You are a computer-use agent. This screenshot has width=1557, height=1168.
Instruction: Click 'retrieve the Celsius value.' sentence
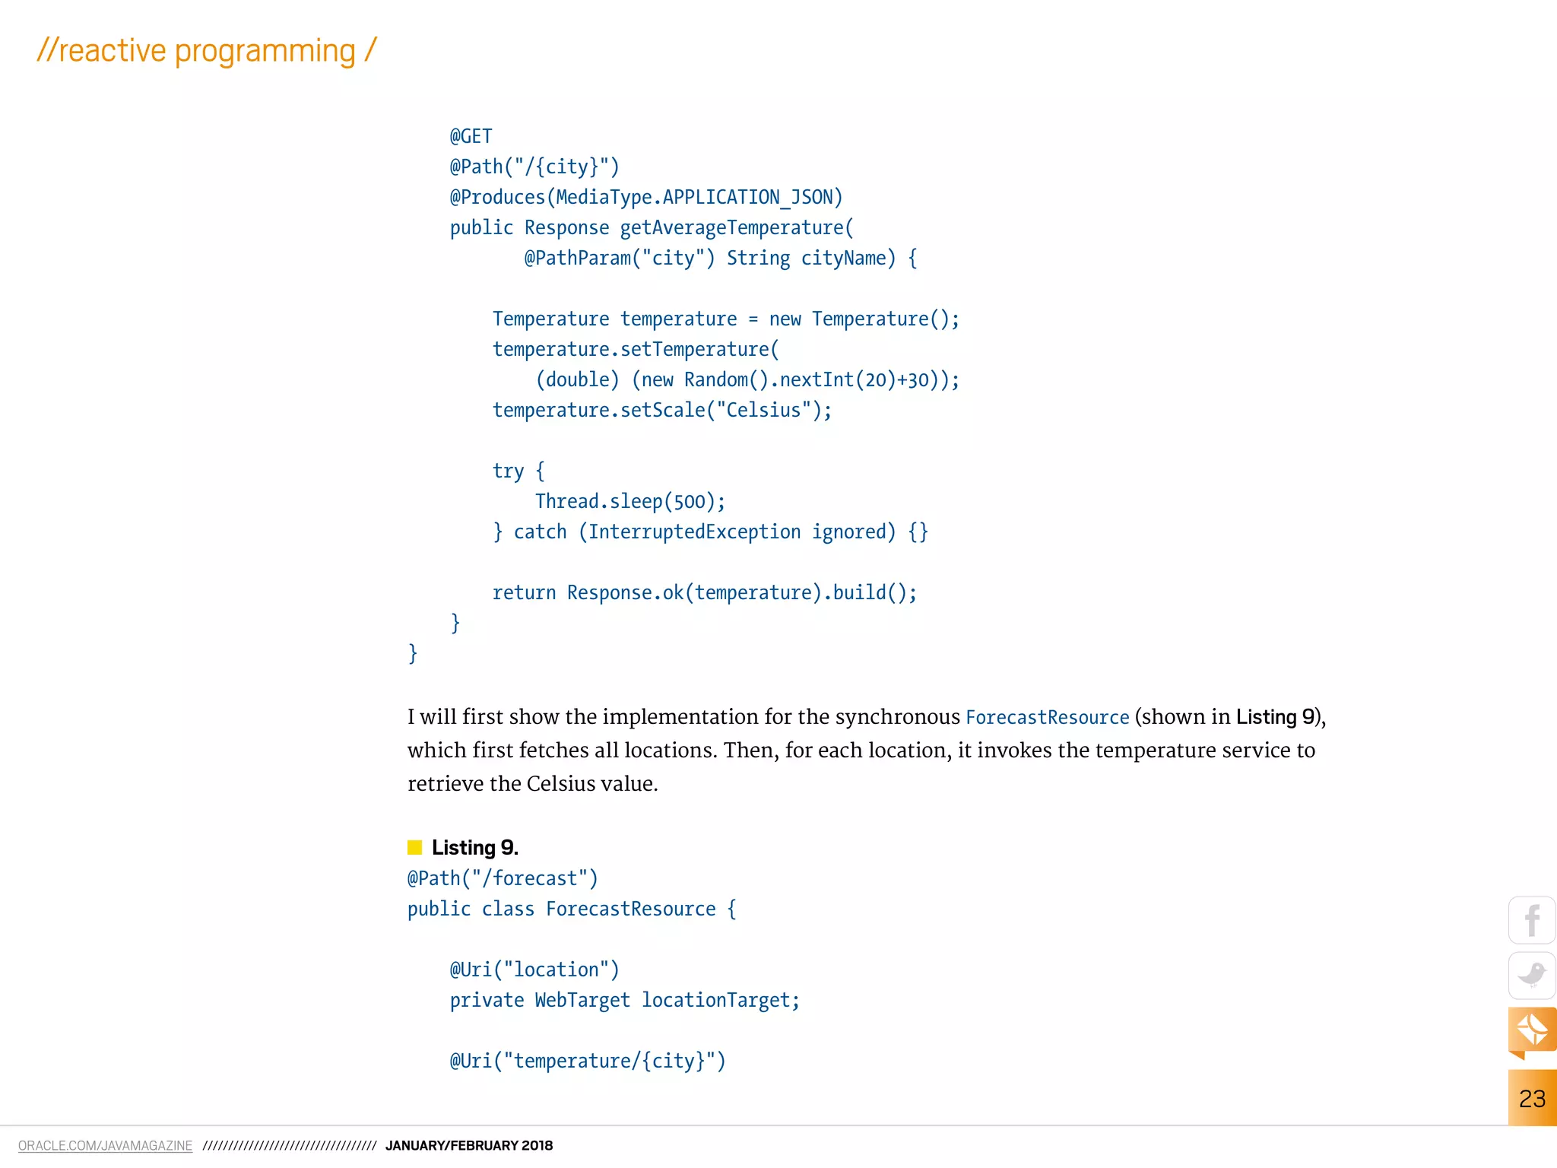tap(533, 784)
